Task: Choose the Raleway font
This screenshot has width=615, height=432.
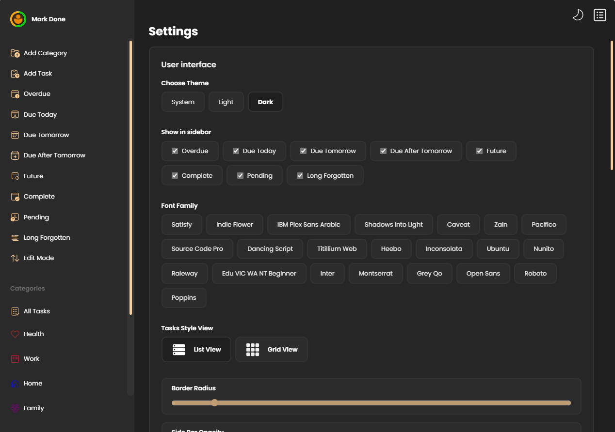Action: pyautogui.click(x=185, y=274)
